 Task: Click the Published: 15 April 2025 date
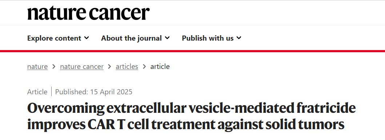(94, 92)
